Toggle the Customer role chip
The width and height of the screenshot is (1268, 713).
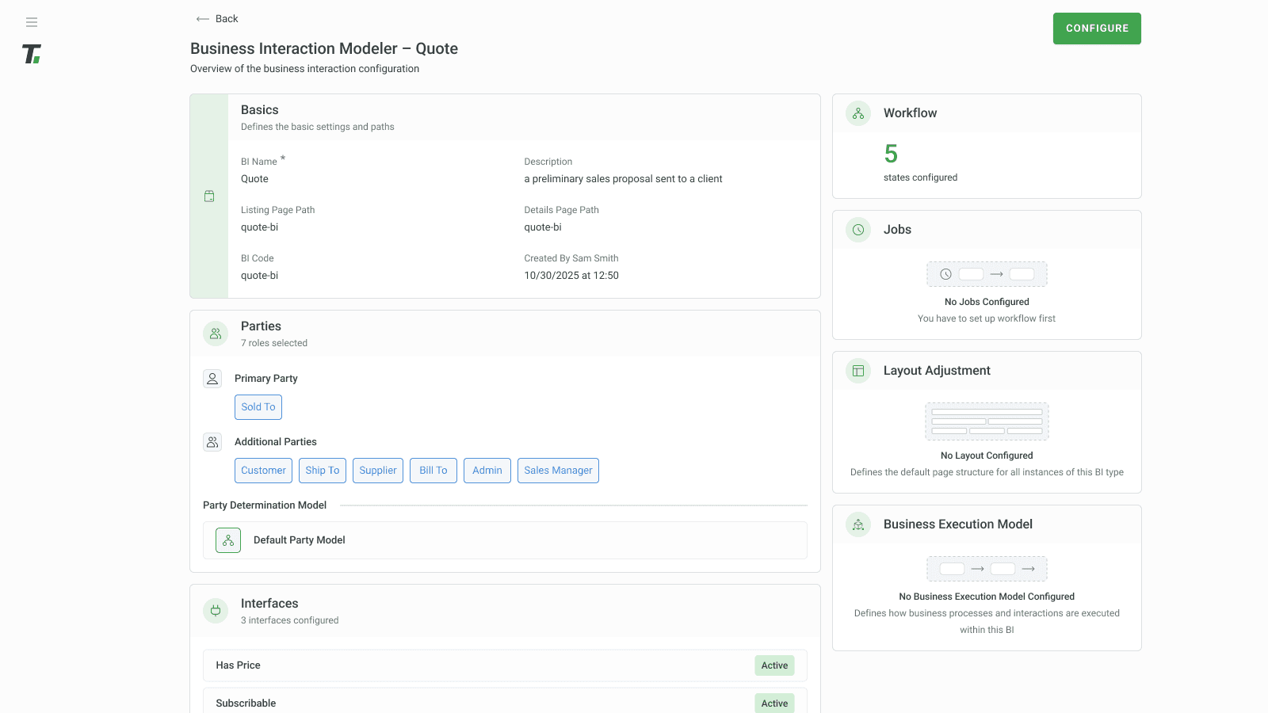pos(263,470)
